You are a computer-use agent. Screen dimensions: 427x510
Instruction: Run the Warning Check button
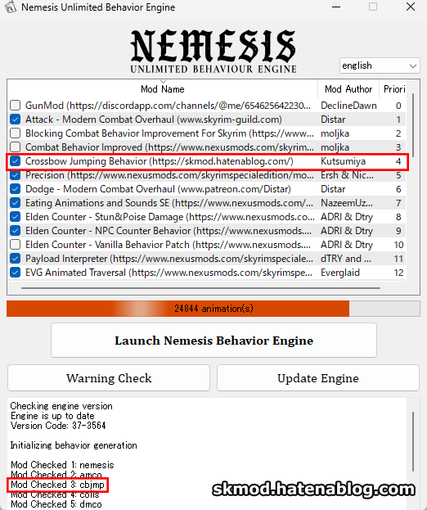[109, 378]
